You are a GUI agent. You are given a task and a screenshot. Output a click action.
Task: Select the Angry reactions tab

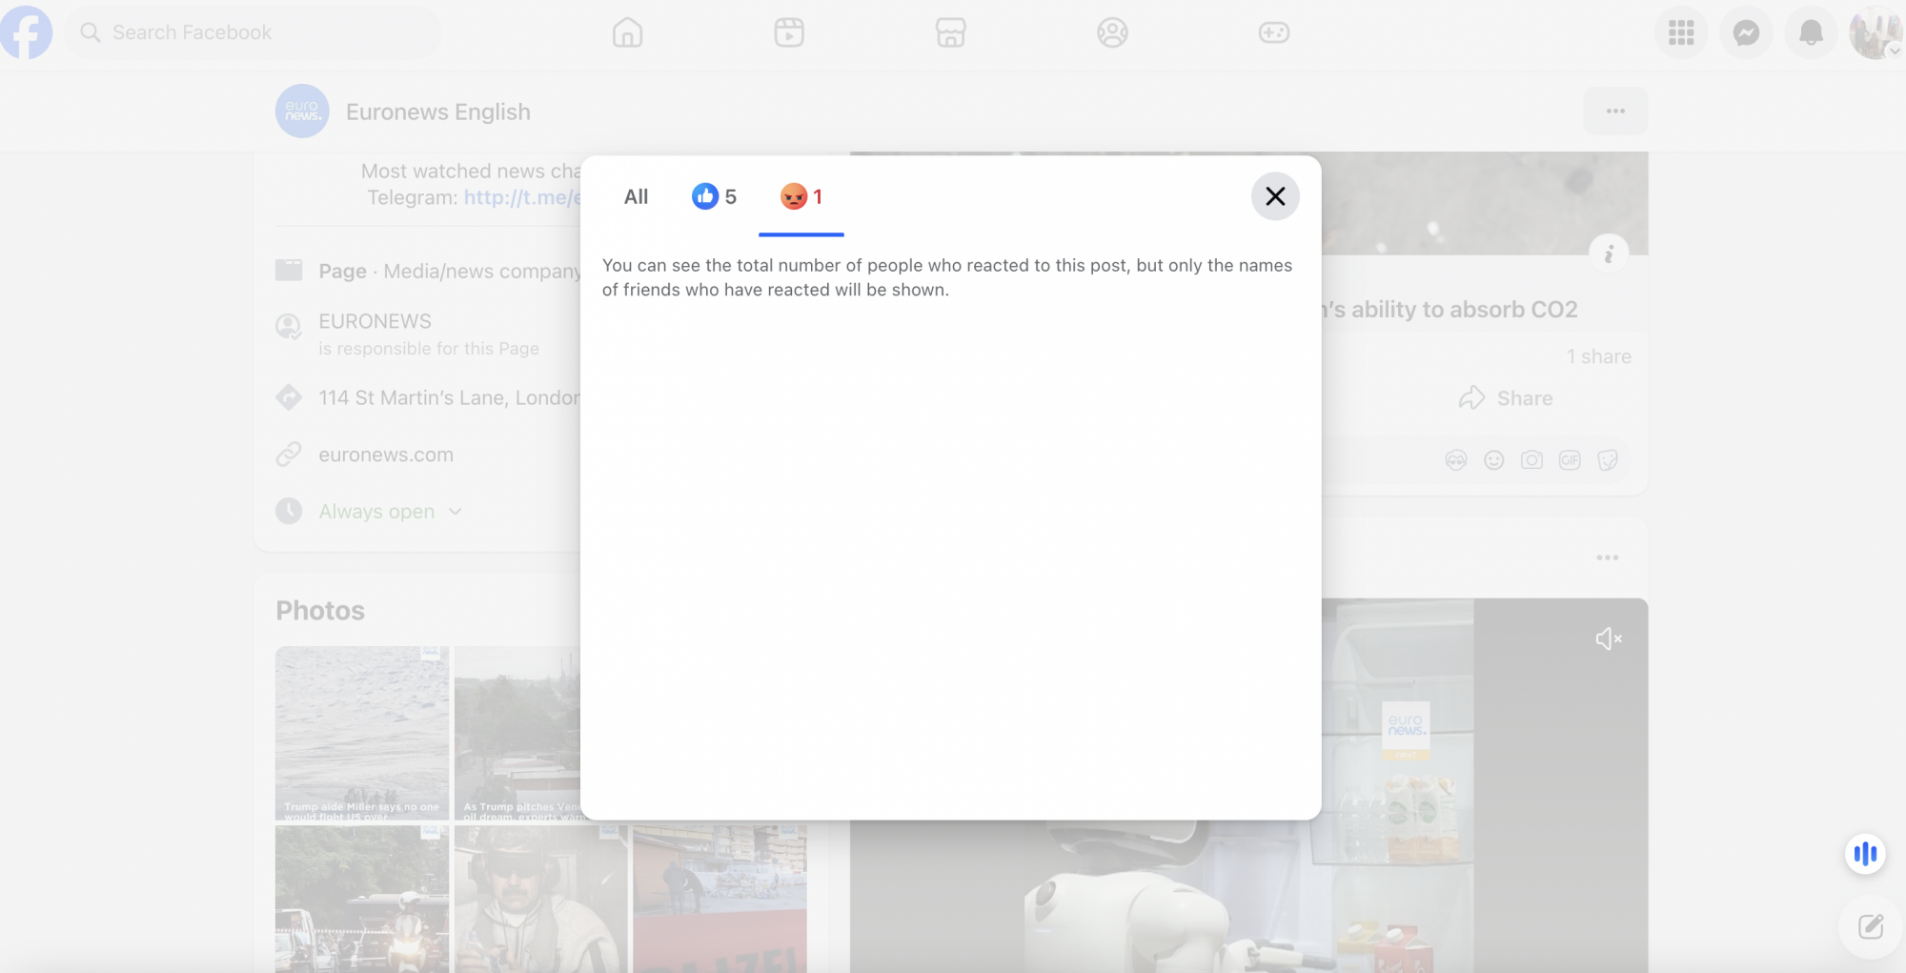click(x=801, y=196)
